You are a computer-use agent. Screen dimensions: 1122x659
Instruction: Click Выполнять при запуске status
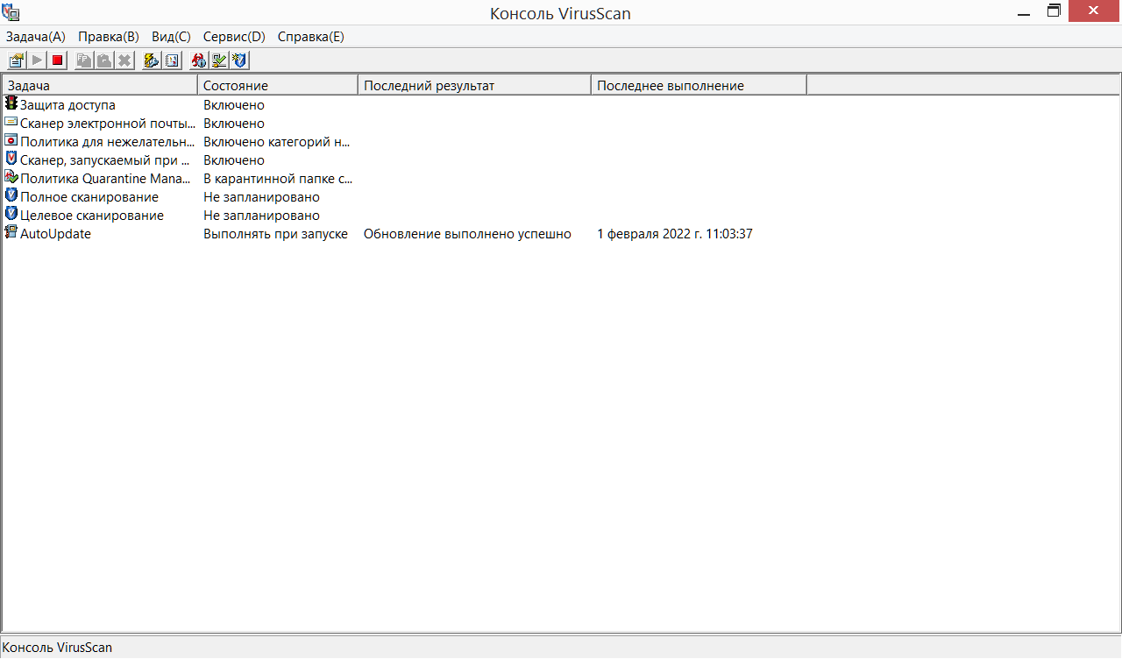275,234
